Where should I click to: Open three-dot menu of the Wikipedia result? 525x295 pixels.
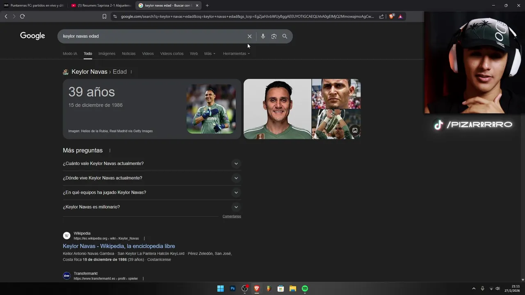[144, 238]
